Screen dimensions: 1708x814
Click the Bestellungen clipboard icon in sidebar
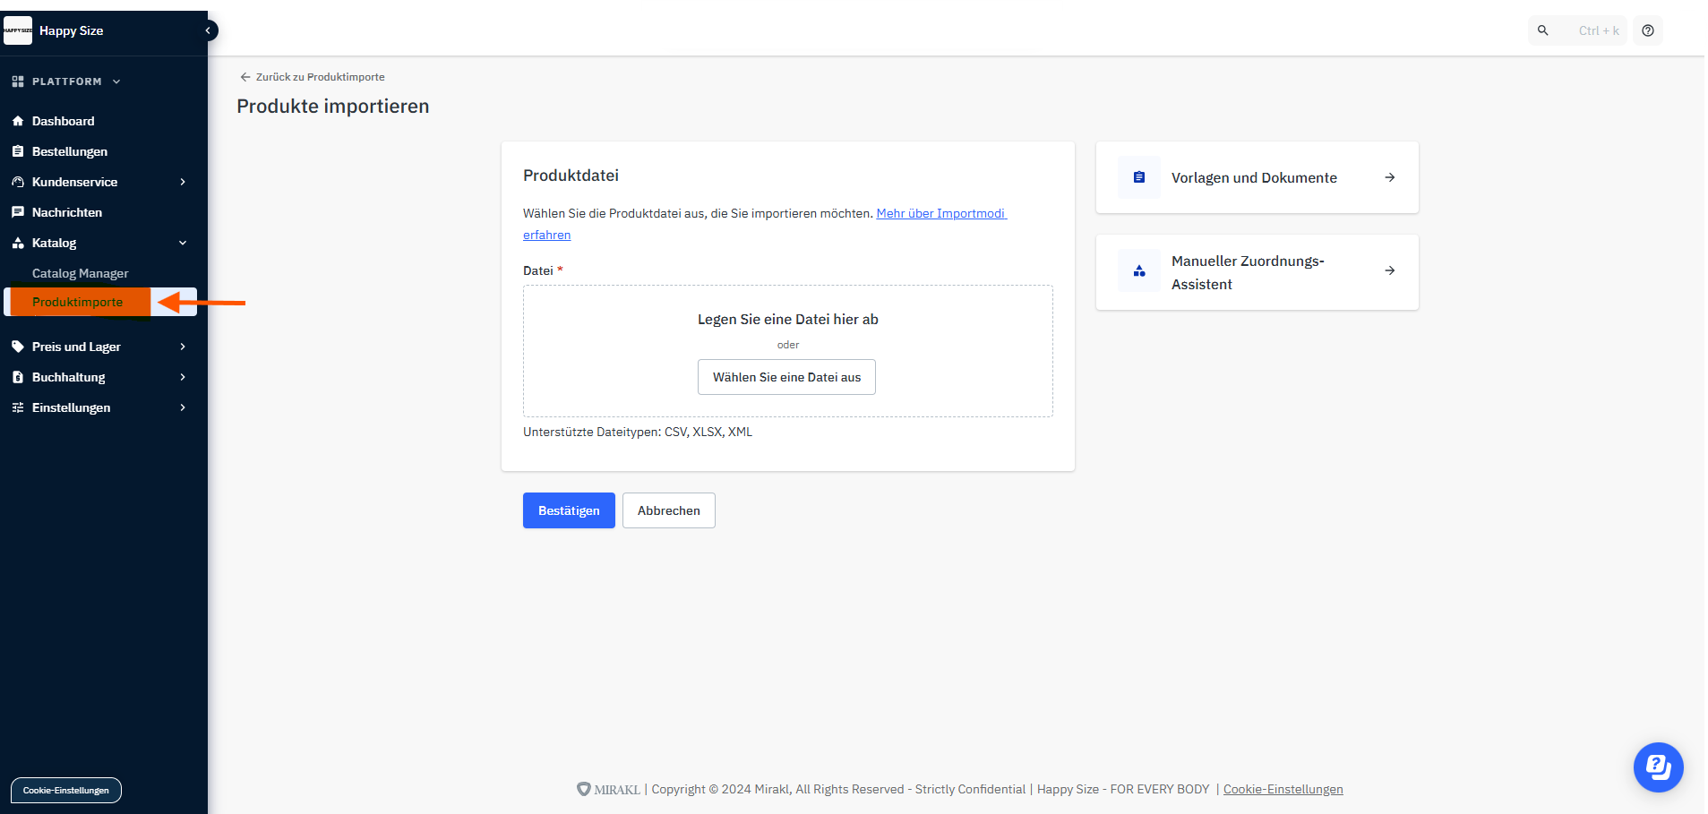pyautogui.click(x=18, y=151)
